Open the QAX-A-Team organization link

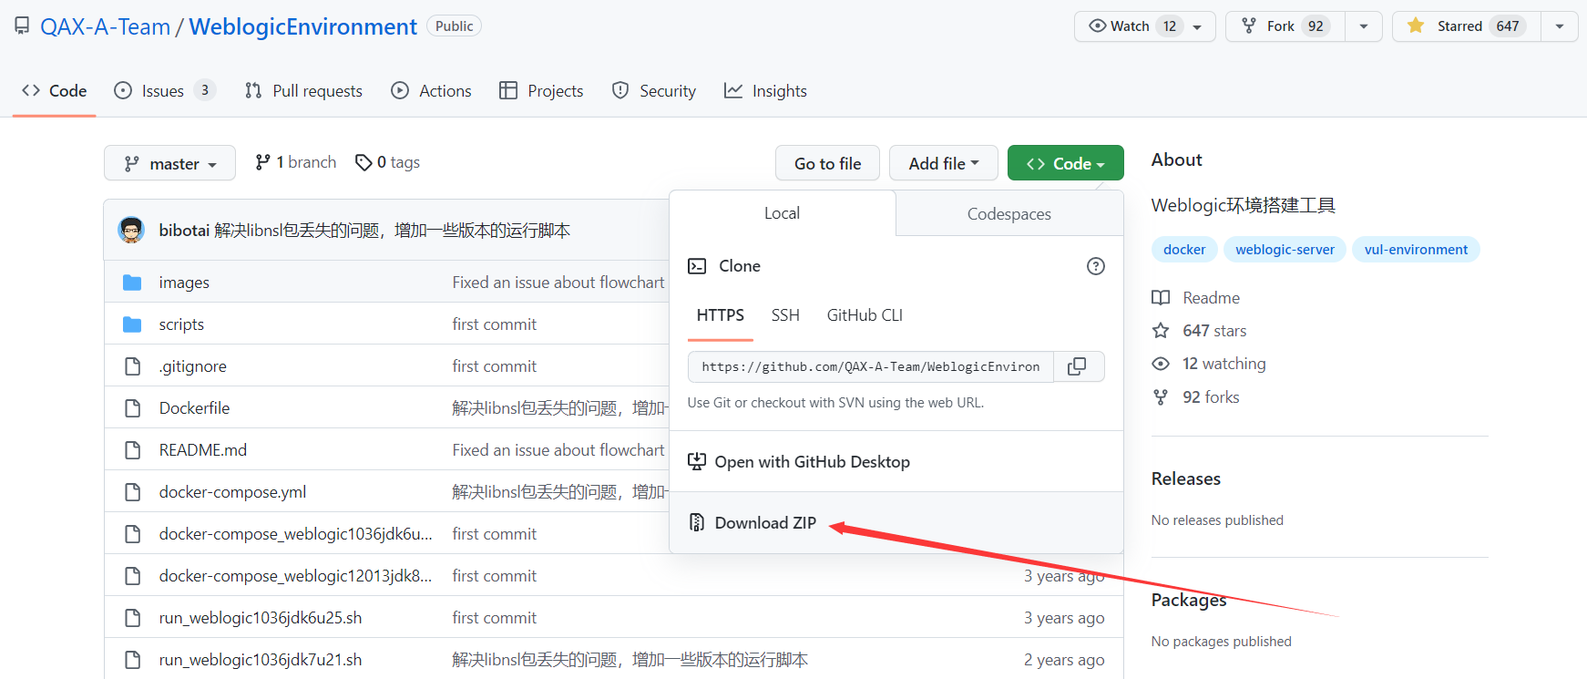105,26
